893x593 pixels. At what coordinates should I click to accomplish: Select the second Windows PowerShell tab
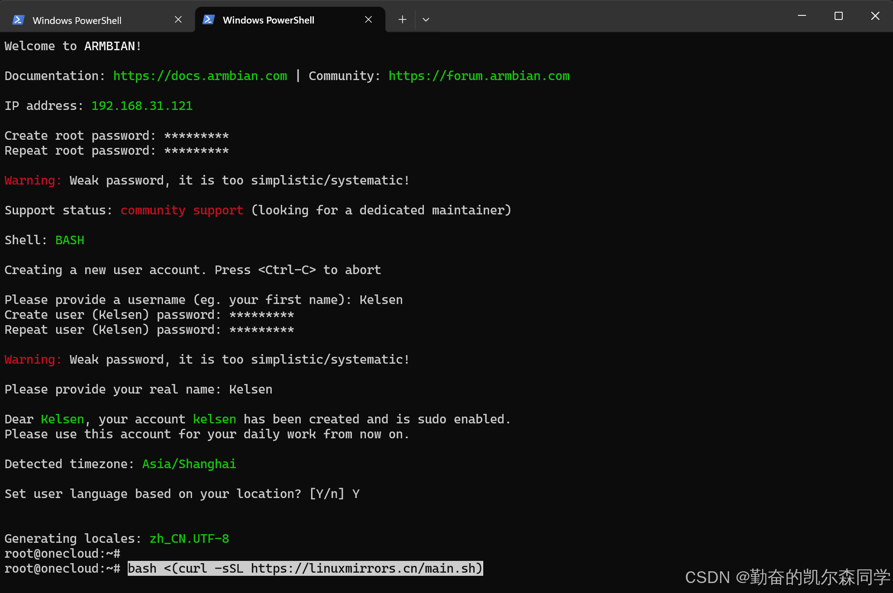click(x=268, y=20)
